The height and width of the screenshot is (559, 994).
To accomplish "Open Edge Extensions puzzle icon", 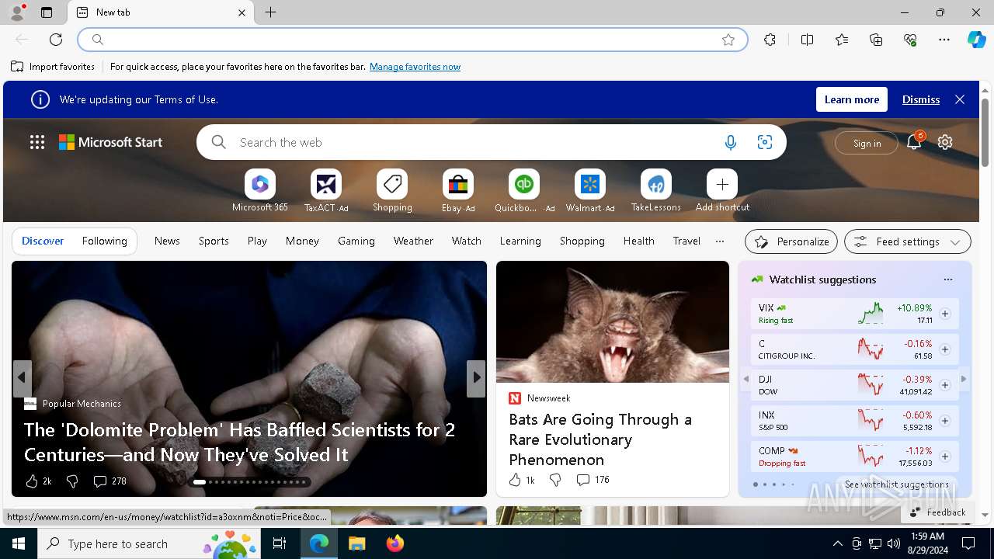I will (x=770, y=40).
